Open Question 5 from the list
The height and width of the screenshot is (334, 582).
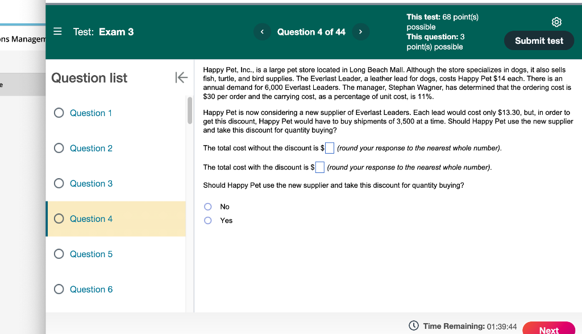(91, 254)
